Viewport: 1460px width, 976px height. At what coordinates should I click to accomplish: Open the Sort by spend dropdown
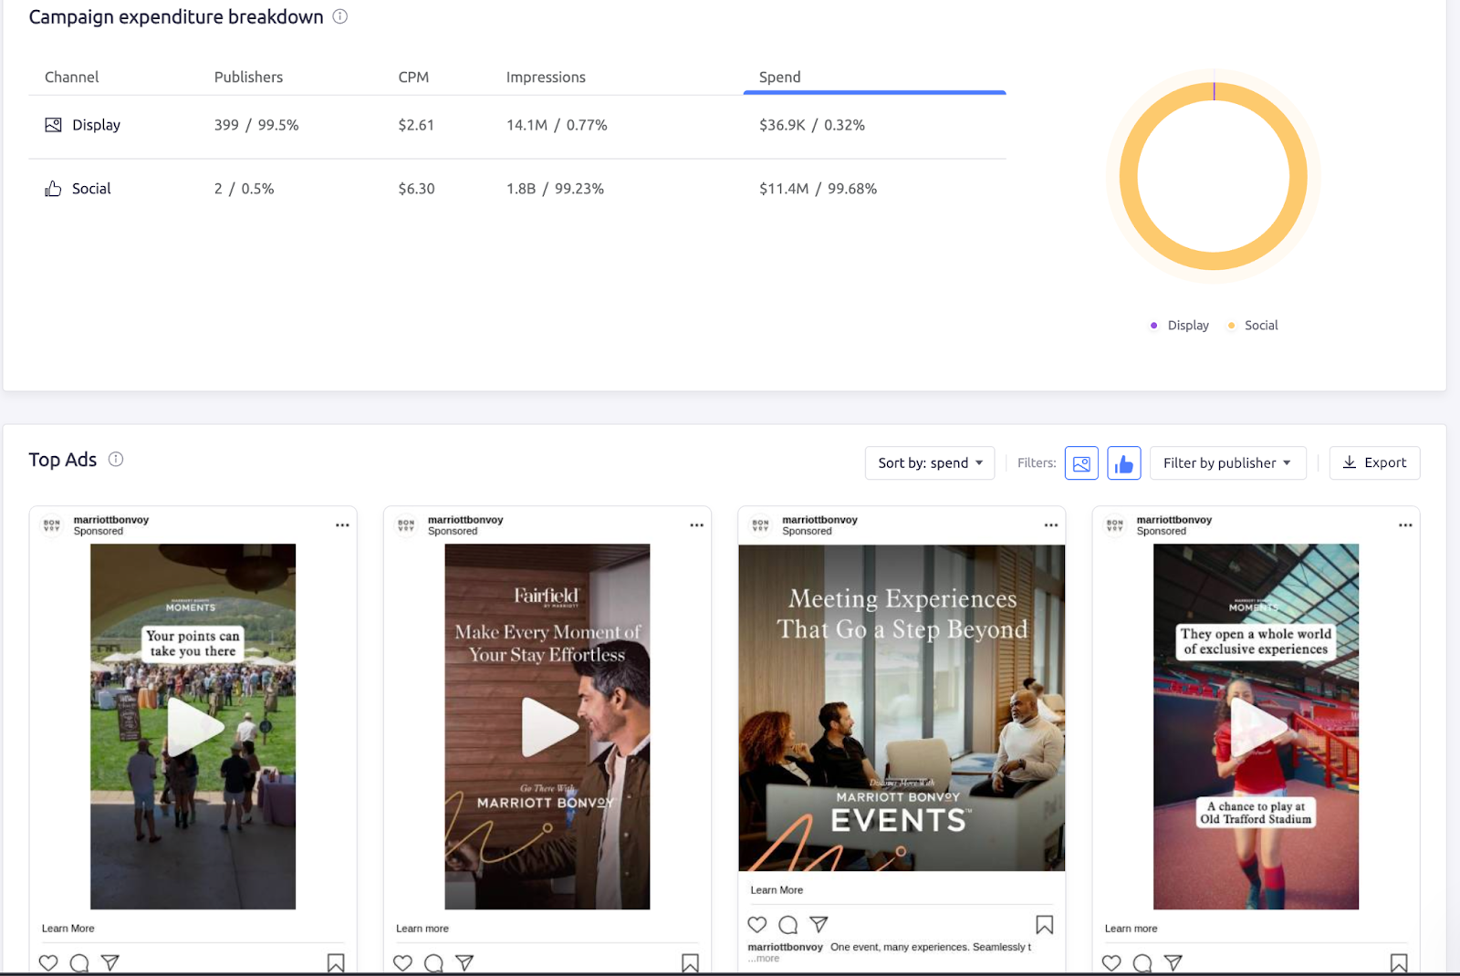929,462
